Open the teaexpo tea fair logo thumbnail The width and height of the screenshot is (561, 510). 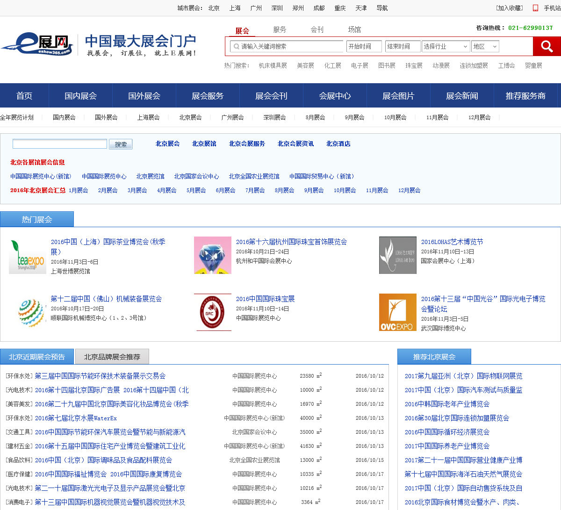28,255
